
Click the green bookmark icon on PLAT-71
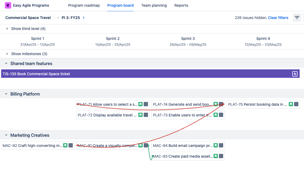coord(140,104)
